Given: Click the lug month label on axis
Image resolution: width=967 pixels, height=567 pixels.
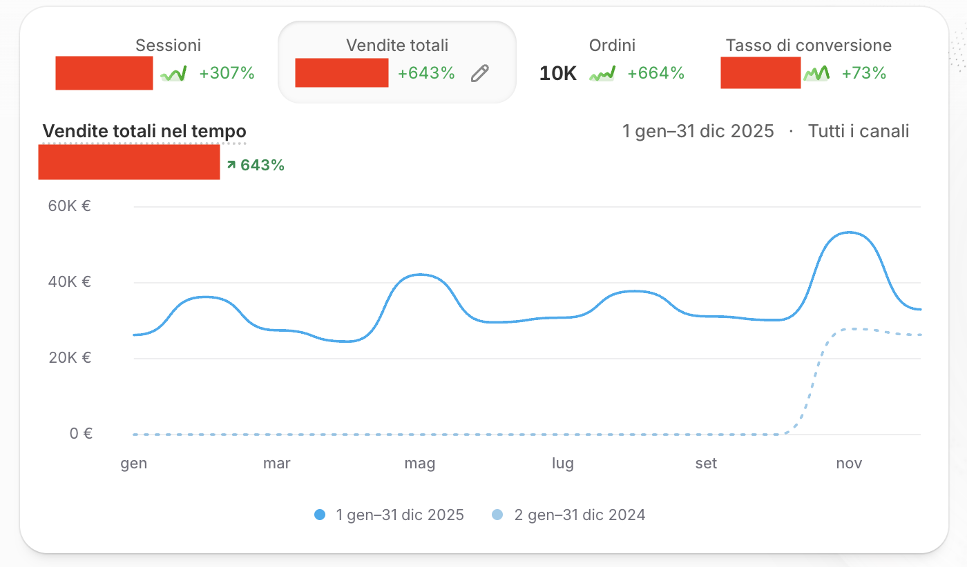Looking at the screenshot, I should point(563,464).
